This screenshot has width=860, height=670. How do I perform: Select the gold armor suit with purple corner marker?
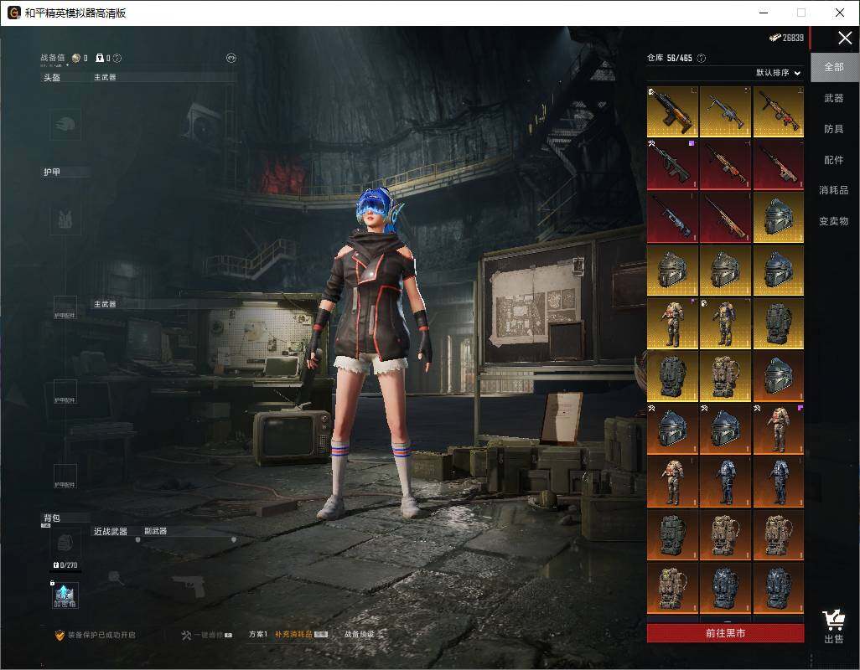[x=672, y=324]
